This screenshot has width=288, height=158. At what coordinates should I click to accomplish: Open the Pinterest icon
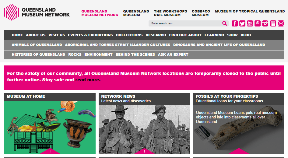(258, 23)
